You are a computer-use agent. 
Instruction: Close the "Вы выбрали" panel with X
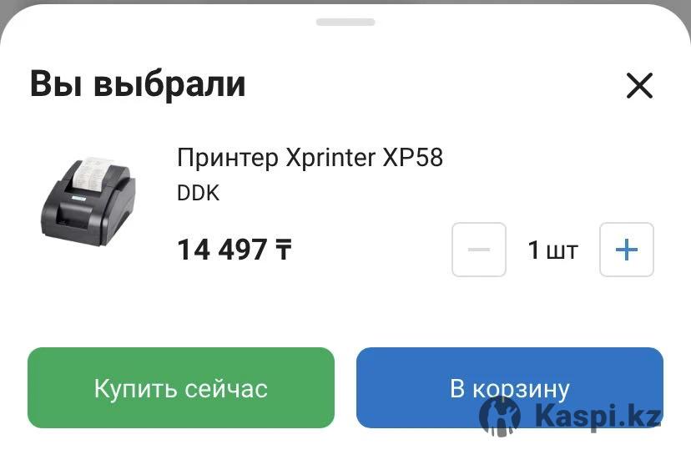(x=639, y=85)
